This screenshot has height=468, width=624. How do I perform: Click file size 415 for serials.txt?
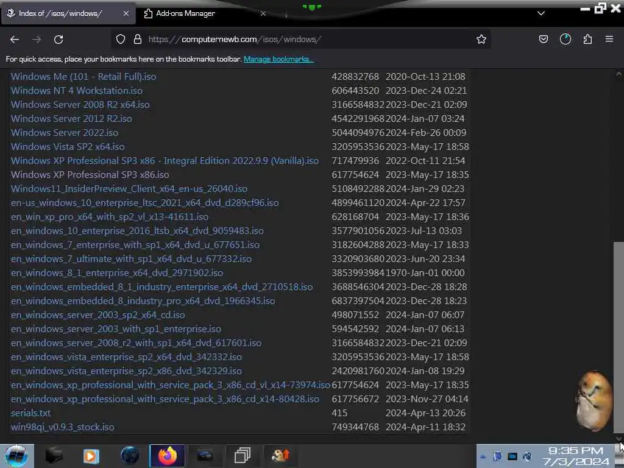click(x=339, y=413)
